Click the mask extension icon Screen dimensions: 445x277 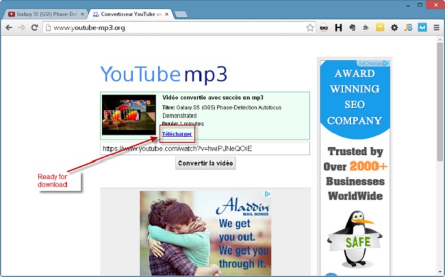(x=324, y=28)
